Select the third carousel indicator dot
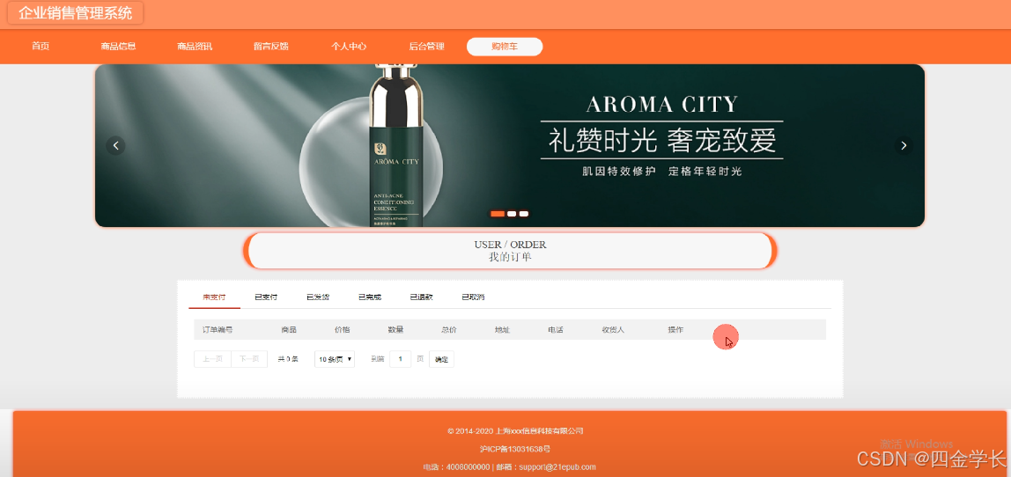Viewport: 1011px width, 477px height. 523,213
